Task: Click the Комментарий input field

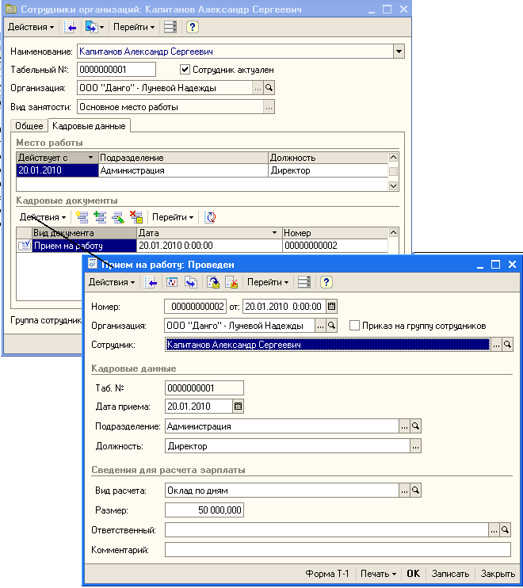Action: (x=338, y=550)
